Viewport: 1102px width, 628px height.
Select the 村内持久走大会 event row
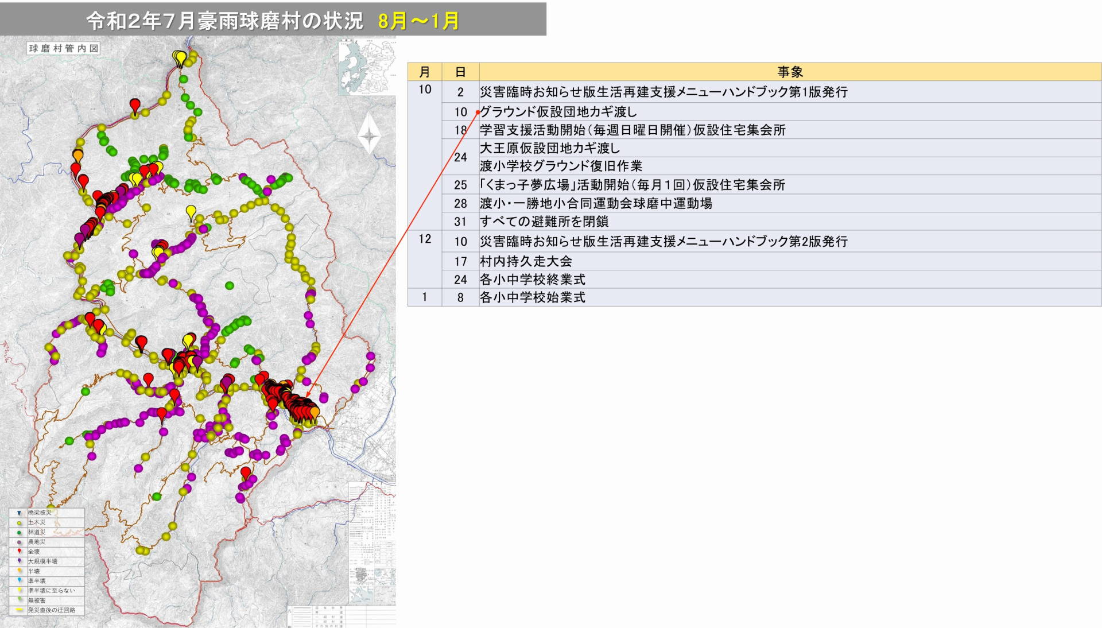point(790,261)
